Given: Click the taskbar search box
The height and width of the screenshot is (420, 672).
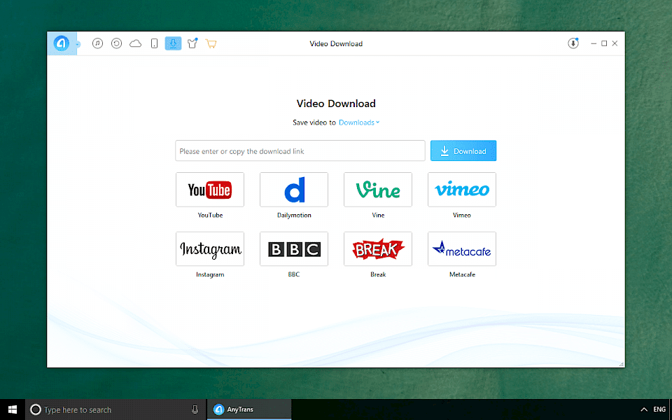Looking at the screenshot, I should 115,409.
